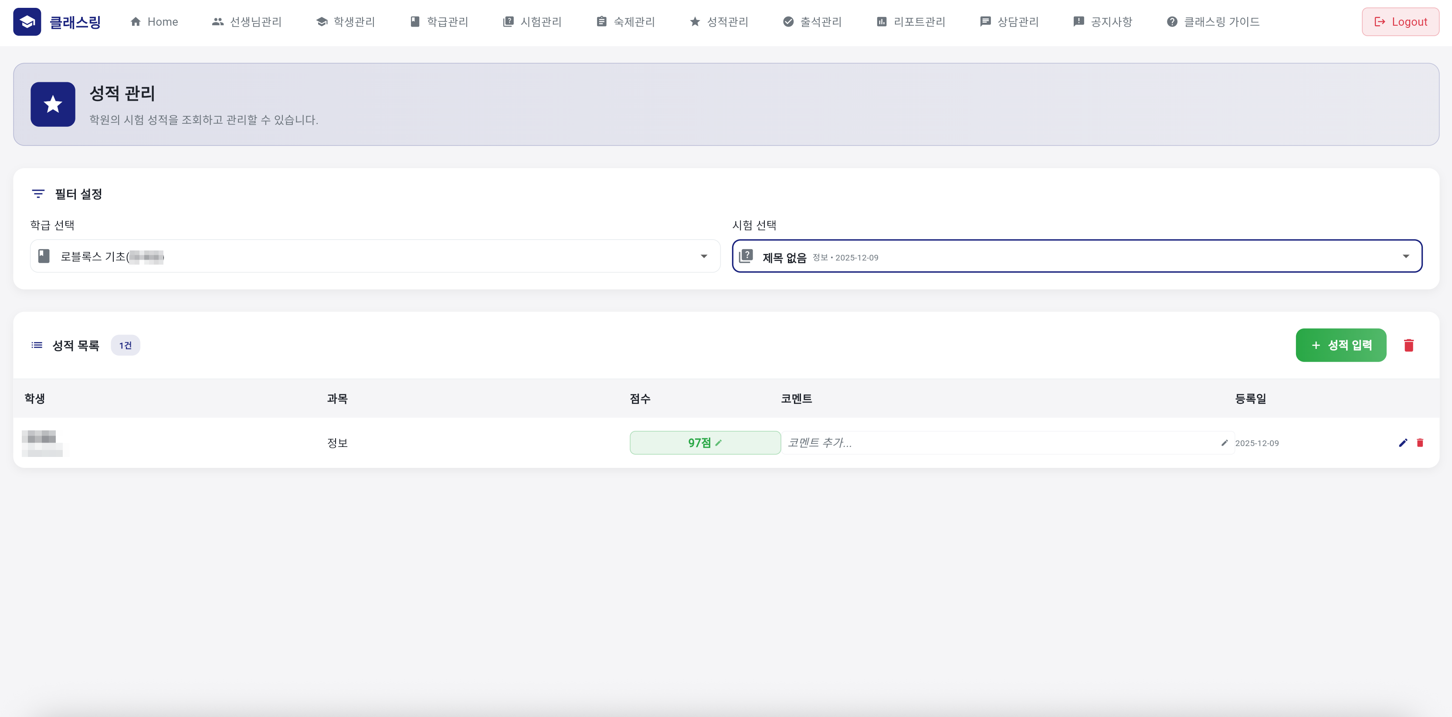The height and width of the screenshot is (717, 1452).
Task: Click the filter icon beside 필터 설정
Action: (38, 194)
